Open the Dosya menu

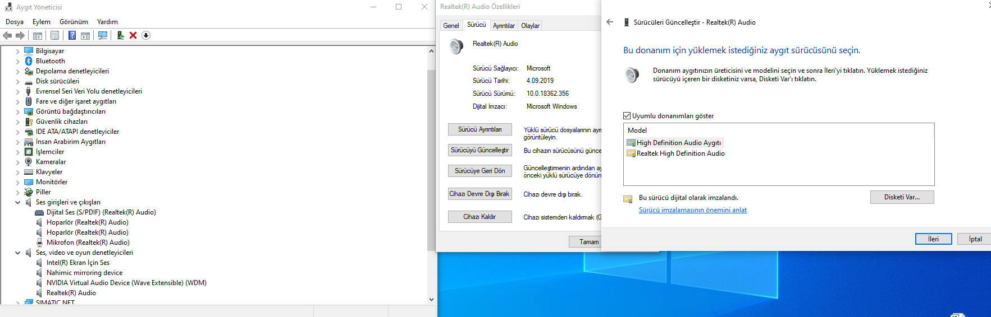tap(15, 22)
